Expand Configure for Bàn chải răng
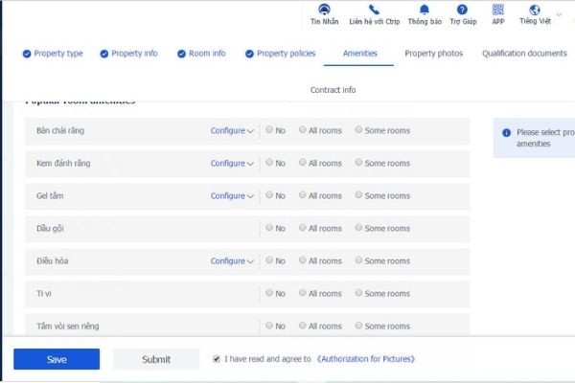 click(232, 130)
